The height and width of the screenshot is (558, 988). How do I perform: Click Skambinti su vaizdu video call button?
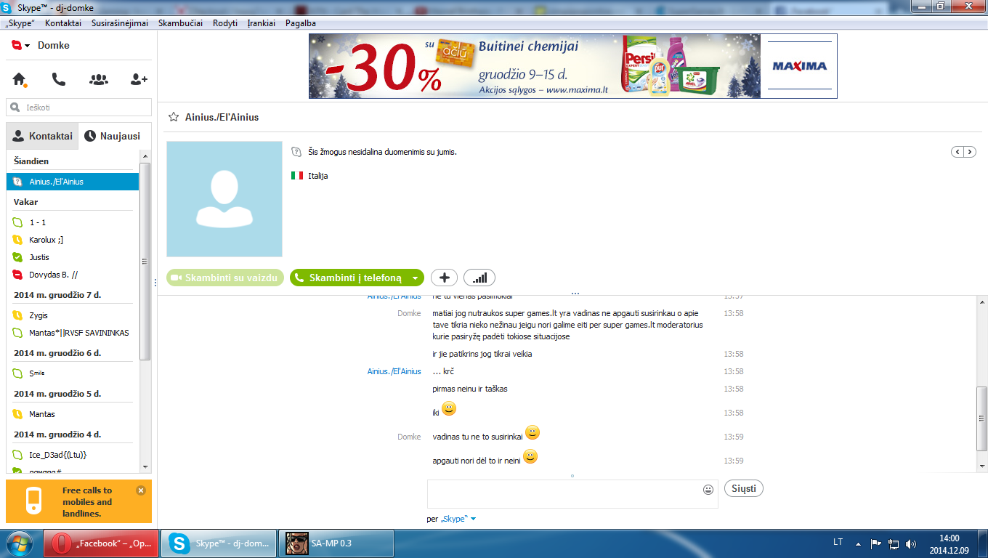tap(225, 278)
